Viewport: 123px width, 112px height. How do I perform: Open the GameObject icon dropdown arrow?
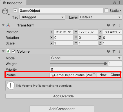point(9,15)
